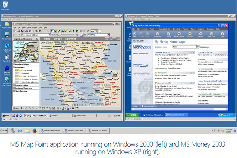Expand Transportation in the legend
Image resolution: width=237 pixels, height=158 pixels.
(x=14, y=85)
